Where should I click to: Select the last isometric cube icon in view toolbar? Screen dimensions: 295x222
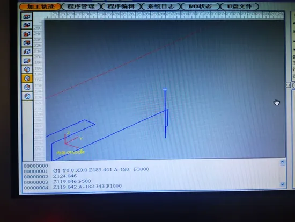[27, 96]
